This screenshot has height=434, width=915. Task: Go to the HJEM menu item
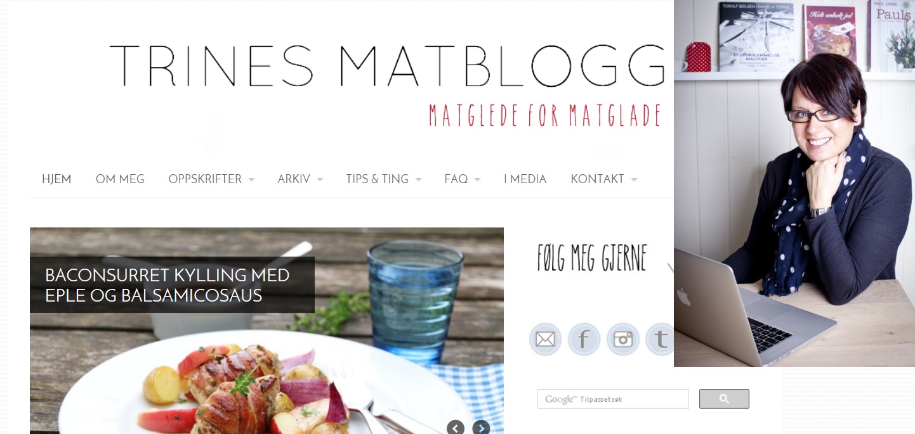pyautogui.click(x=56, y=179)
